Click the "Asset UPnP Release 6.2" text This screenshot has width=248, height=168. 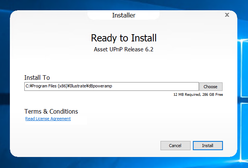124,49
